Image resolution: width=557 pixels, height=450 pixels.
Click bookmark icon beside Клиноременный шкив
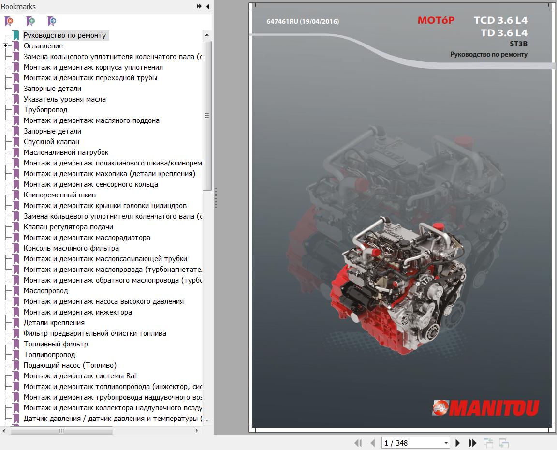16,195
